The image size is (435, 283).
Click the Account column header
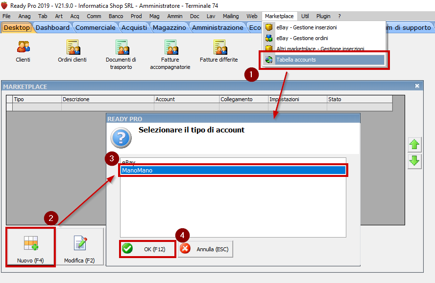tap(187, 99)
